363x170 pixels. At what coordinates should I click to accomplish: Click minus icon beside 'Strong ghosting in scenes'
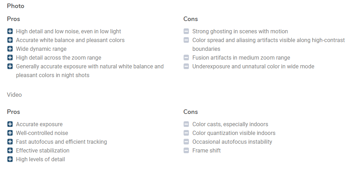click(186, 31)
